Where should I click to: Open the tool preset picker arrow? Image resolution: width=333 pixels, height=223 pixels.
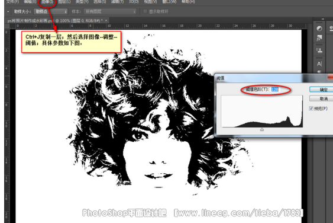pyautogui.click(x=8, y=11)
